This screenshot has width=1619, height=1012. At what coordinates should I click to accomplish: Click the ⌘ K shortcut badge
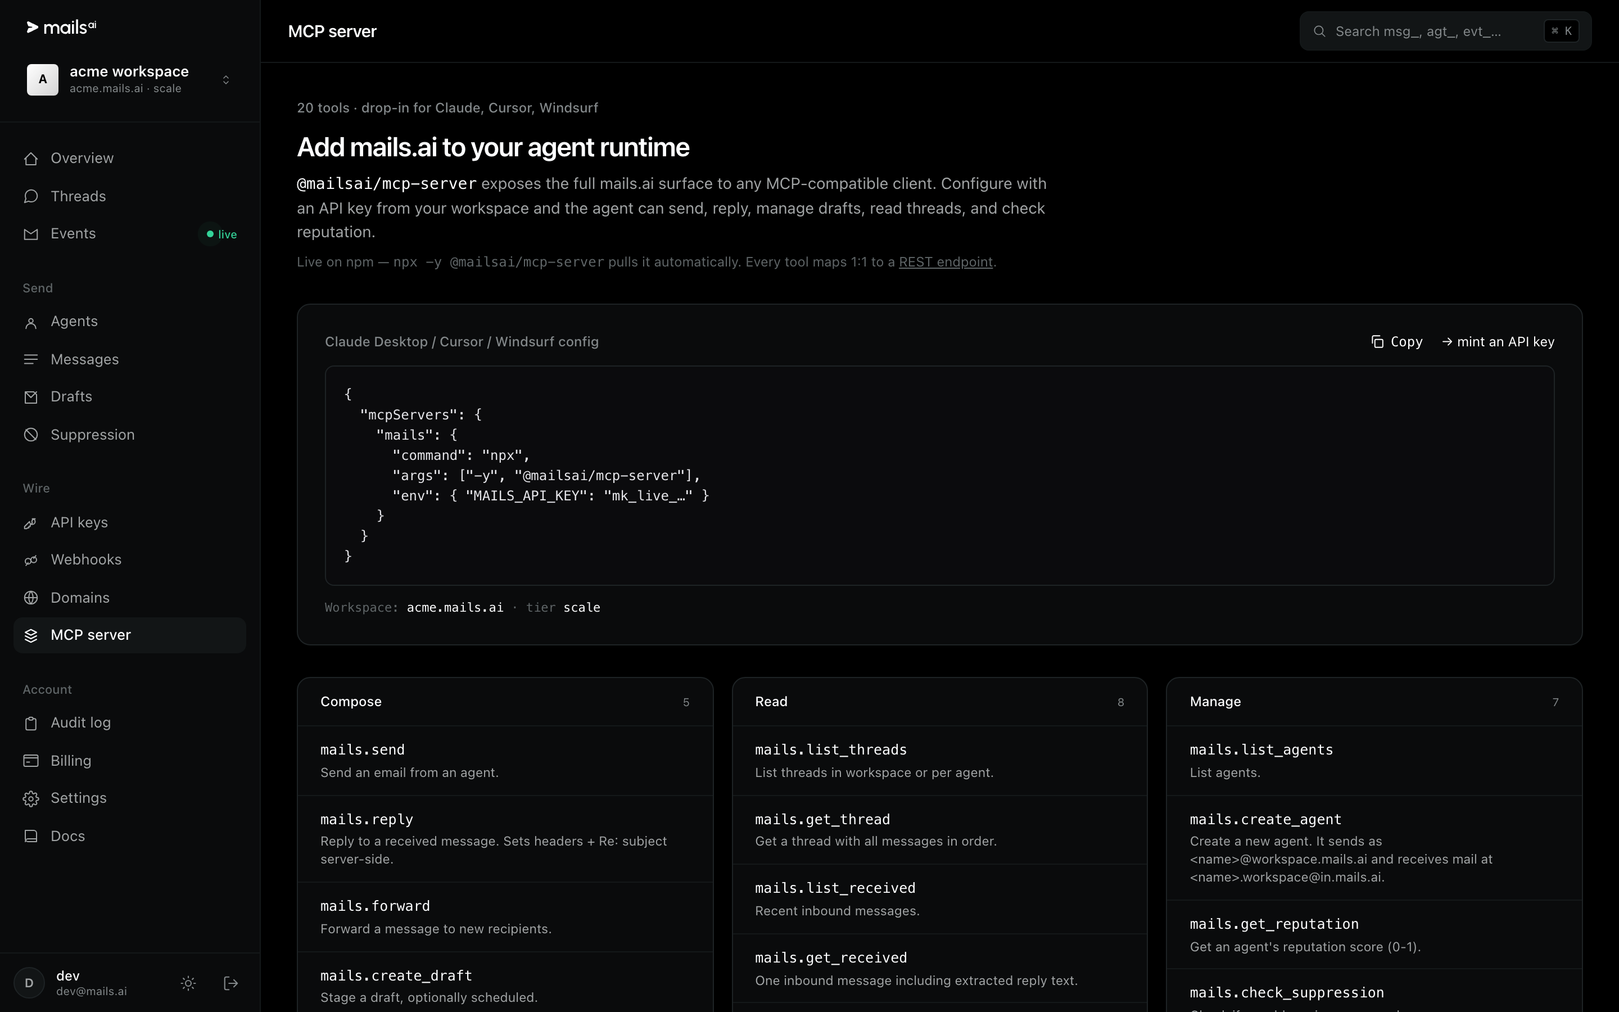click(1562, 31)
